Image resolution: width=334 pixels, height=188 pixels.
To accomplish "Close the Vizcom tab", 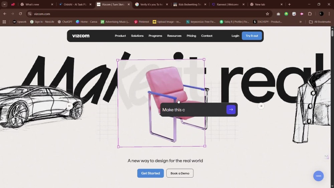I will click(x=129, y=4).
